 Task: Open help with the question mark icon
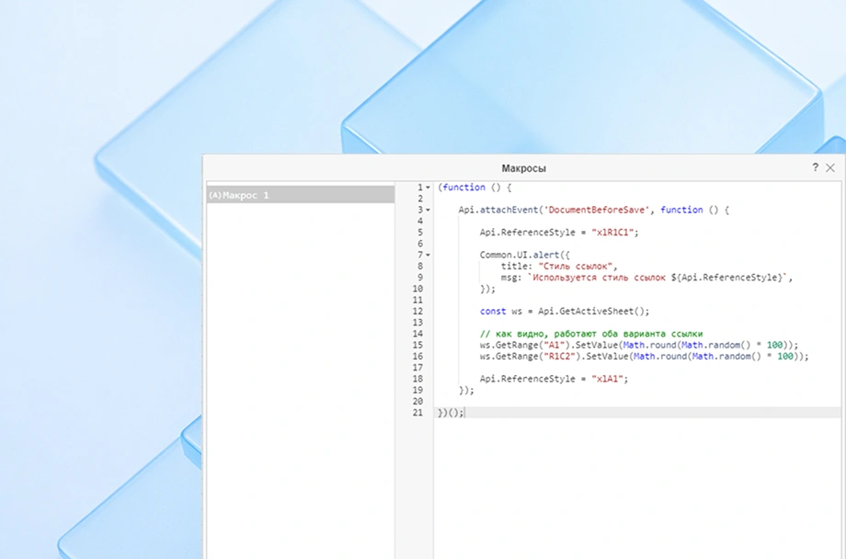tap(815, 167)
